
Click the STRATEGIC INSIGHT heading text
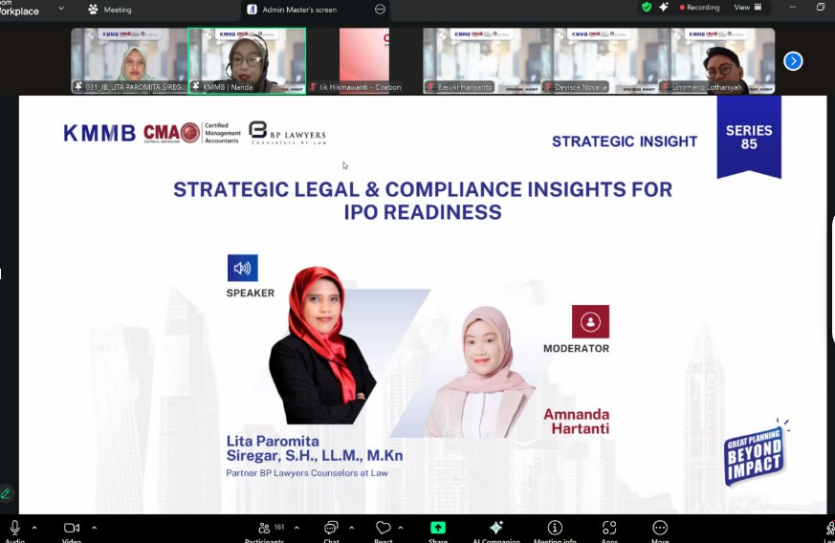(625, 141)
